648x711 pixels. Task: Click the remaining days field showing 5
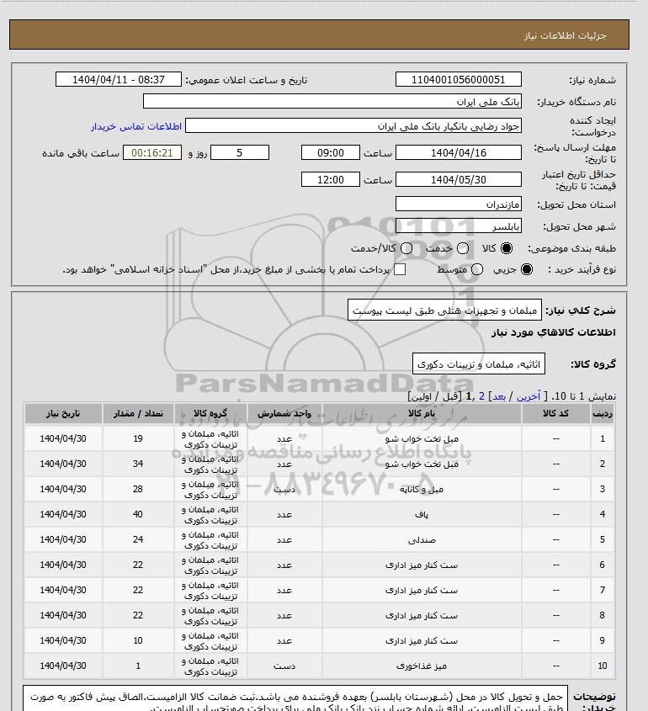(x=240, y=152)
